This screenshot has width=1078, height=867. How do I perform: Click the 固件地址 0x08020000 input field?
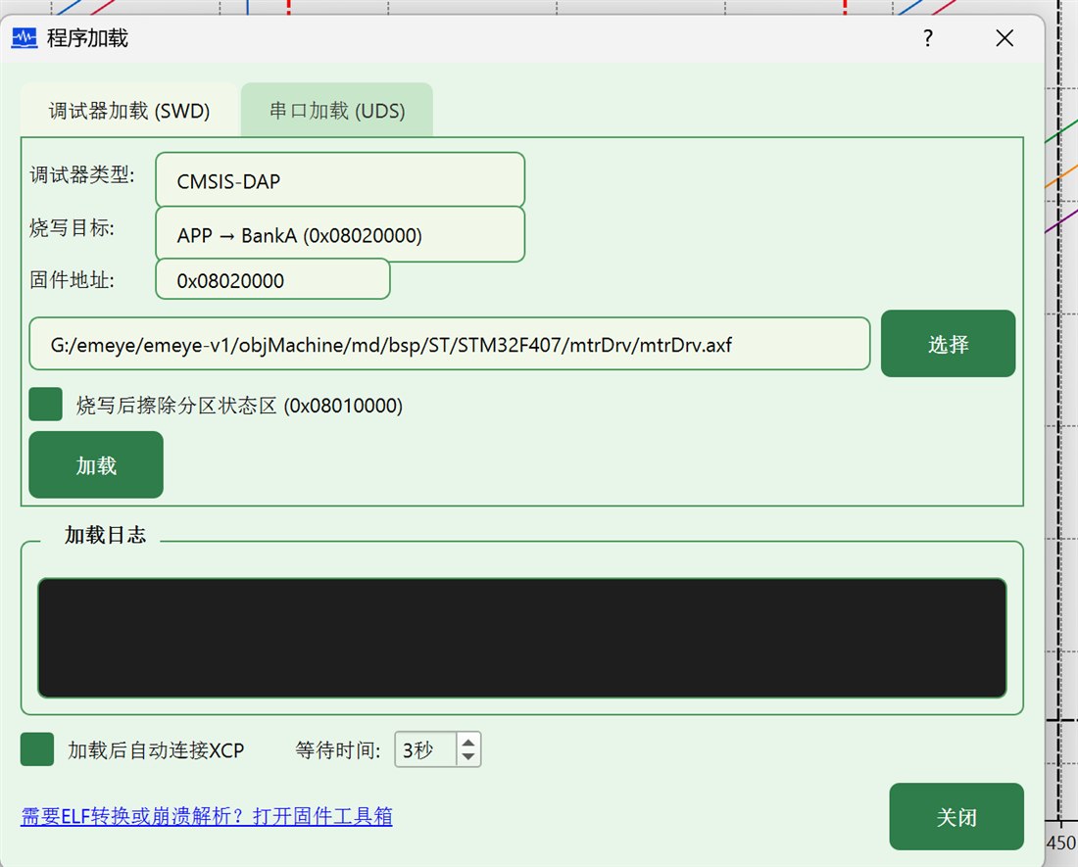pyautogui.click(x=273, y=280)
